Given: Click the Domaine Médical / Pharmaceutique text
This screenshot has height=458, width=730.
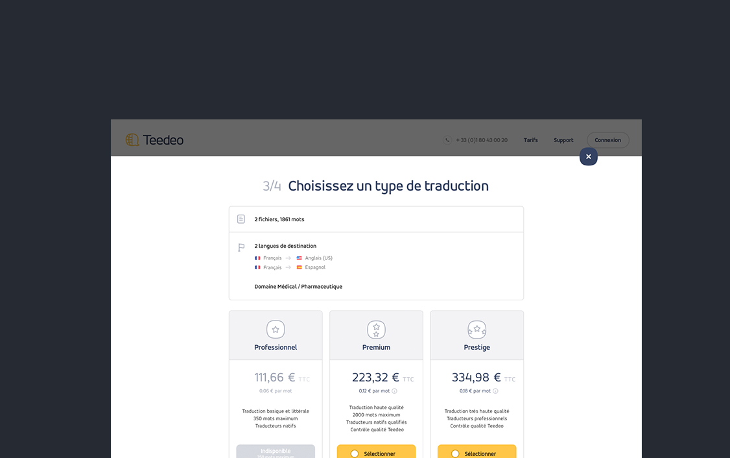Looking at the screenshot, I should (298, 287).
